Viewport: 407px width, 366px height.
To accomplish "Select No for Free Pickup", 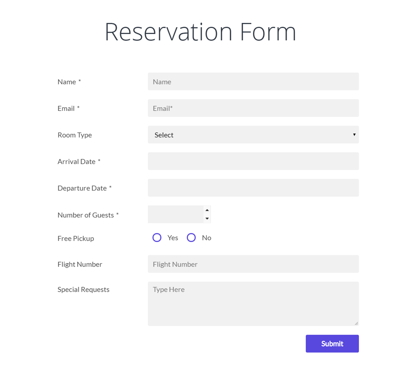I will pos(191,237).
